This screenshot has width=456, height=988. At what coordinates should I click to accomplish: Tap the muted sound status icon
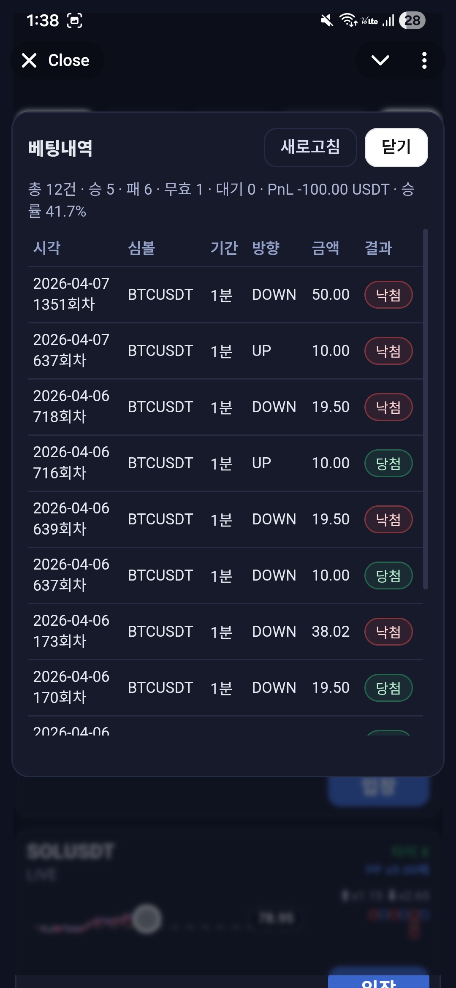coord(326,20)
